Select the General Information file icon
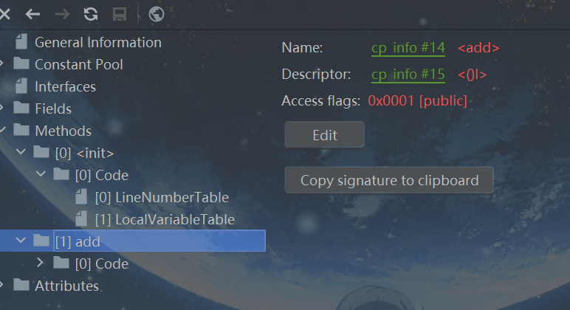Screen dimensions: 570x310 (21, 42)
